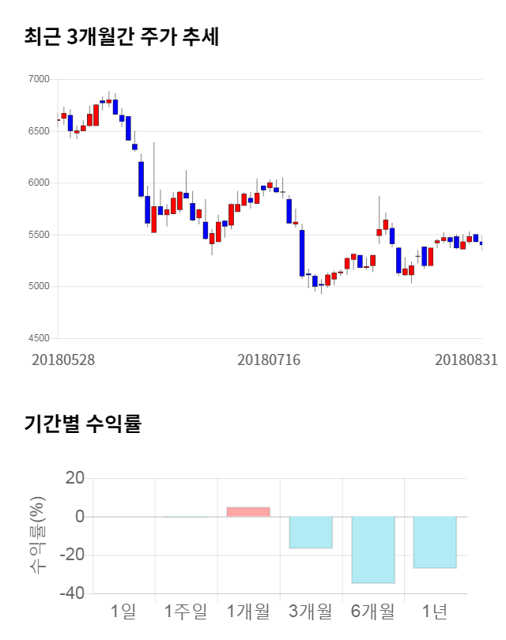Click the '최근 3개월간 주가 추세' chart title
The width and height of the screenshot is (506, 640).
click(x=121, y=37)
